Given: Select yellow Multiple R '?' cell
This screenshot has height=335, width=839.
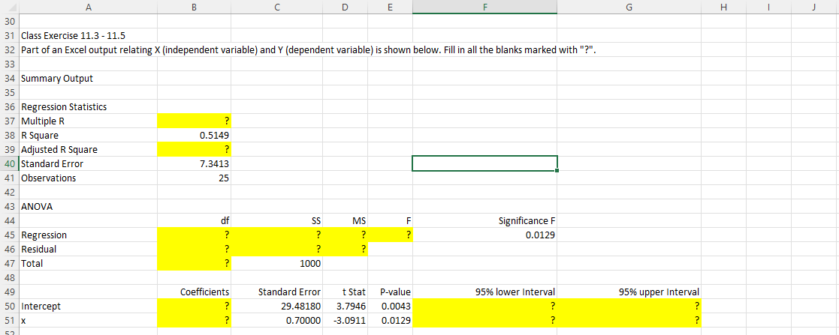Looking at the screenshot, I should (195, 121).
